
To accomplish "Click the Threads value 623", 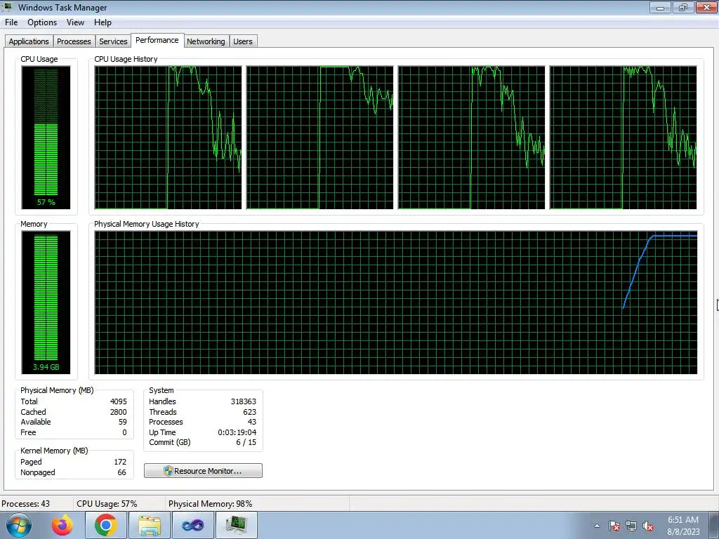I will pyautogui.click(x=250, y=412).
